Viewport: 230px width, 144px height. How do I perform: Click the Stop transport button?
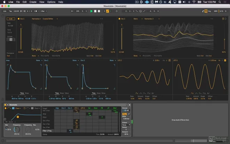[95, 11]
